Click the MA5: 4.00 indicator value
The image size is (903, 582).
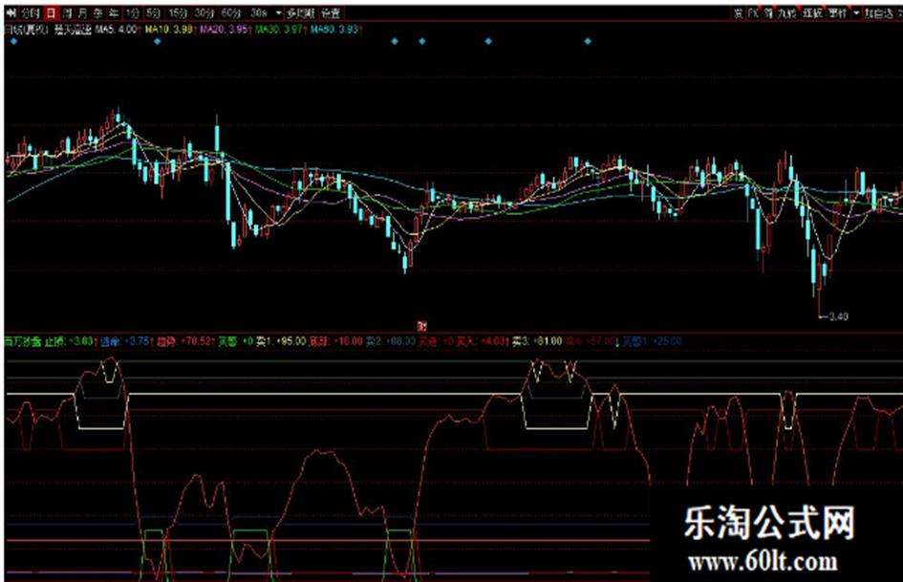(x=117, y=29)
